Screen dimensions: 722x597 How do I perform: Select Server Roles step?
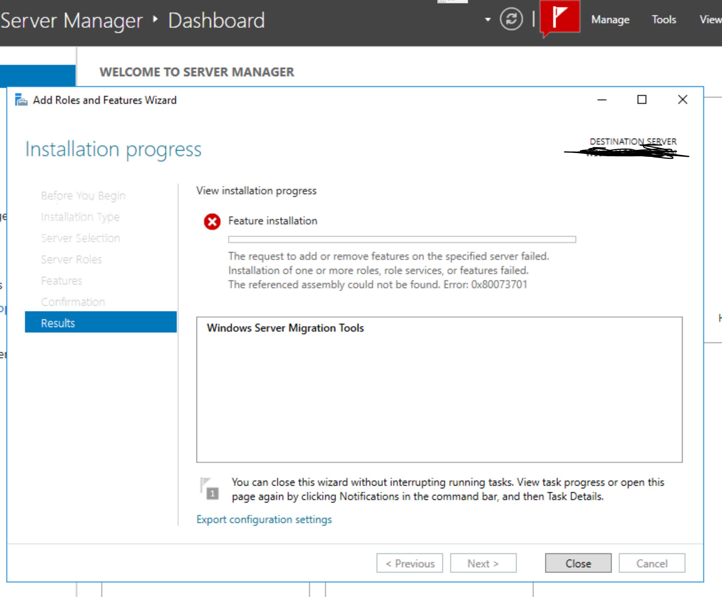tap(71, 260)
